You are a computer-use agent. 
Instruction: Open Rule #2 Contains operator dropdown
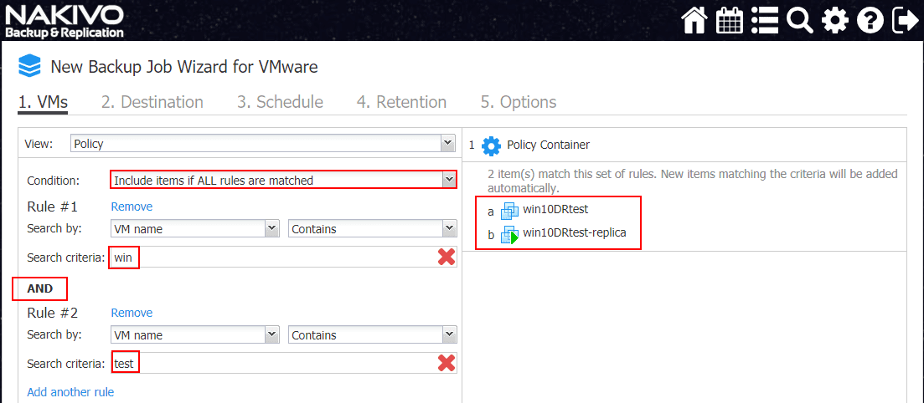373,335
